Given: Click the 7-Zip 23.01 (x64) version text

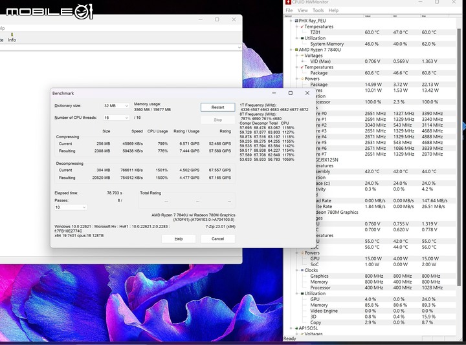Looking at the screenshot, I should [x=220, y=227].
